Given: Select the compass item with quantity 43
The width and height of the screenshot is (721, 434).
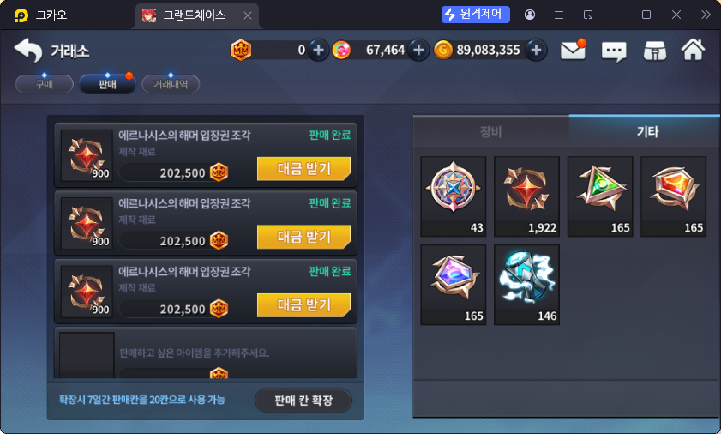Looking at the screenshot, I should tap(454, 196).
